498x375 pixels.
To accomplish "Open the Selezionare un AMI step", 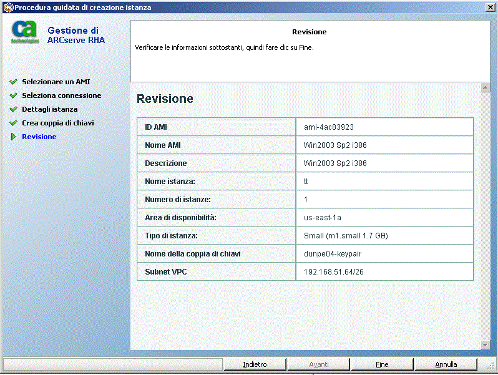I will coord(56,82).
